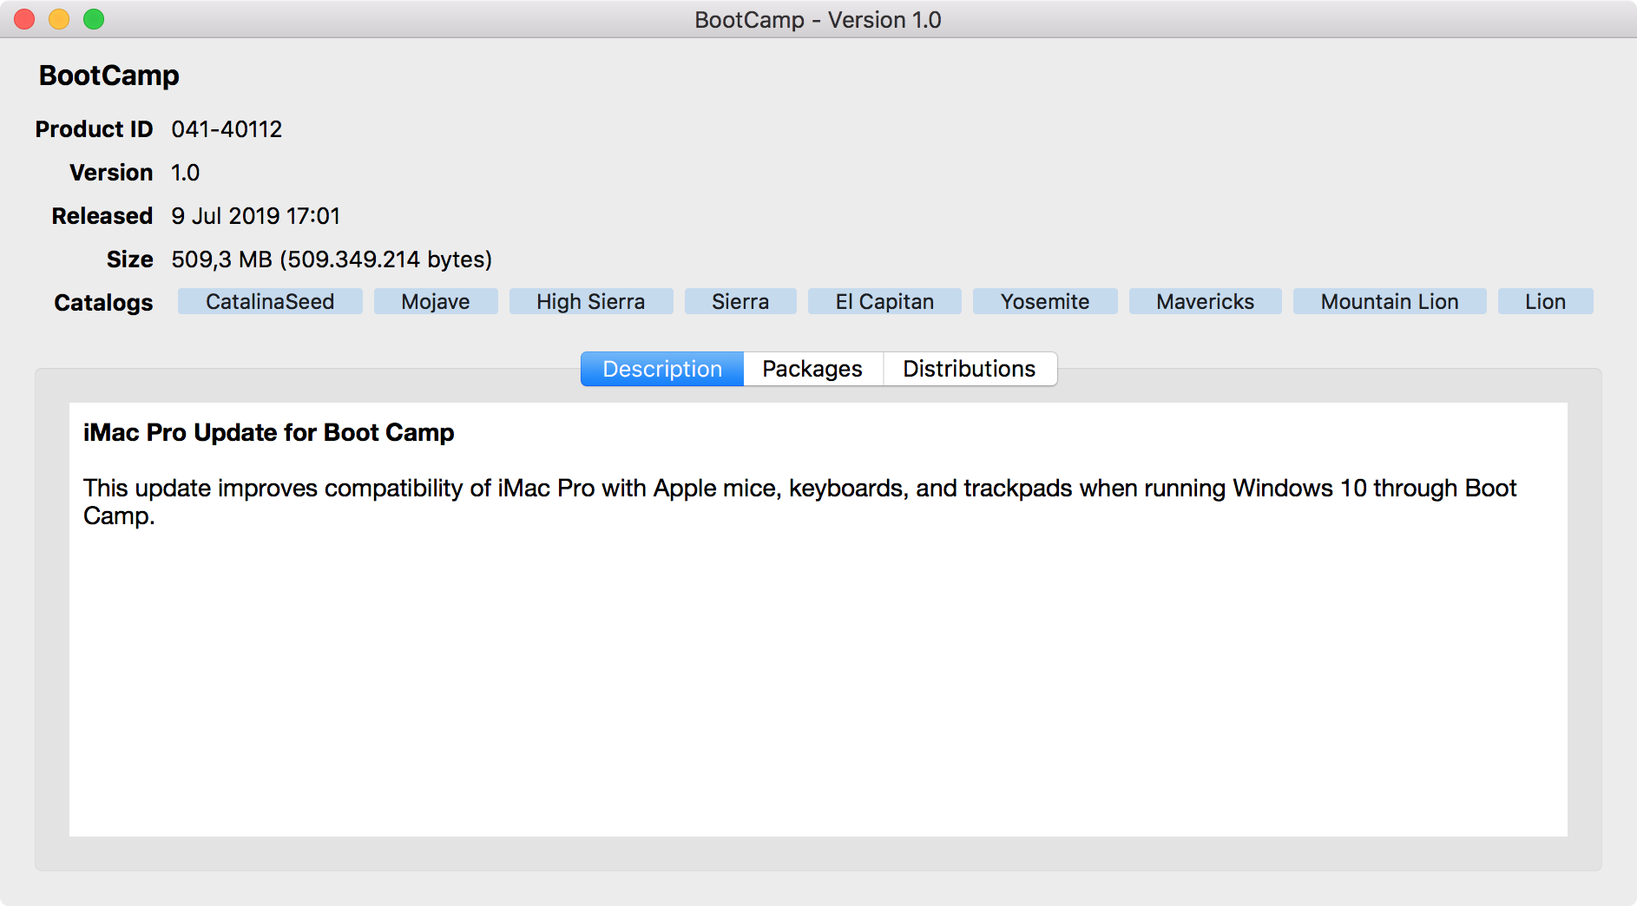Select the Sierra catalog tag
Screen dimensions: 1637x906
(x=740, y=301)
